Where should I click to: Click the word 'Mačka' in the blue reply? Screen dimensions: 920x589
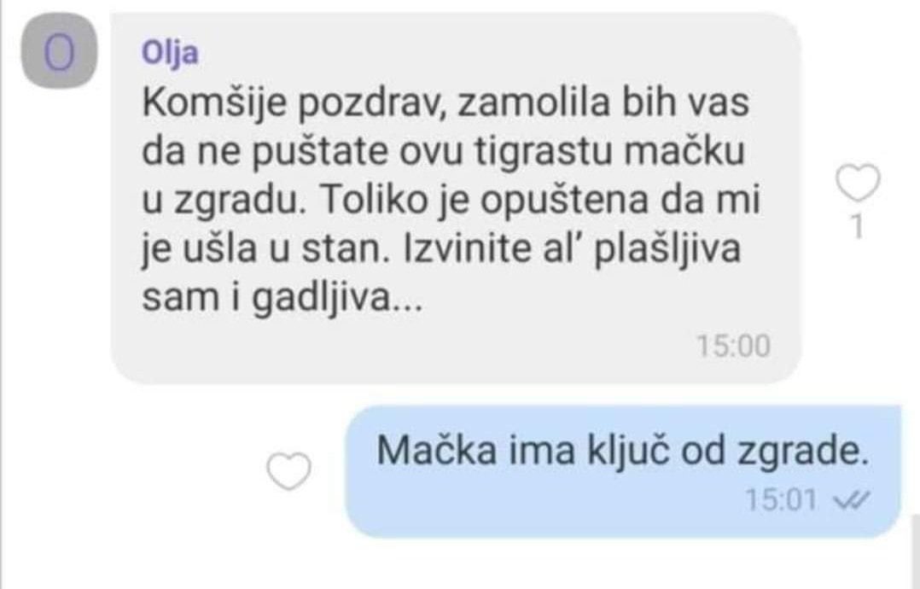point(437,451)
